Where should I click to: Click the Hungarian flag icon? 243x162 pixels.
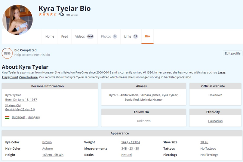pos(7,117)
